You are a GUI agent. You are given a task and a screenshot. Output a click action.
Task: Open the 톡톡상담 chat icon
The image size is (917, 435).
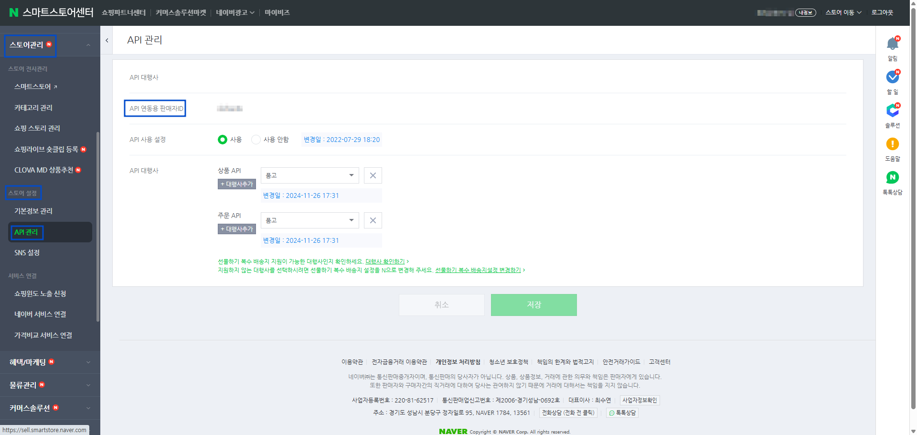point(892,177)
